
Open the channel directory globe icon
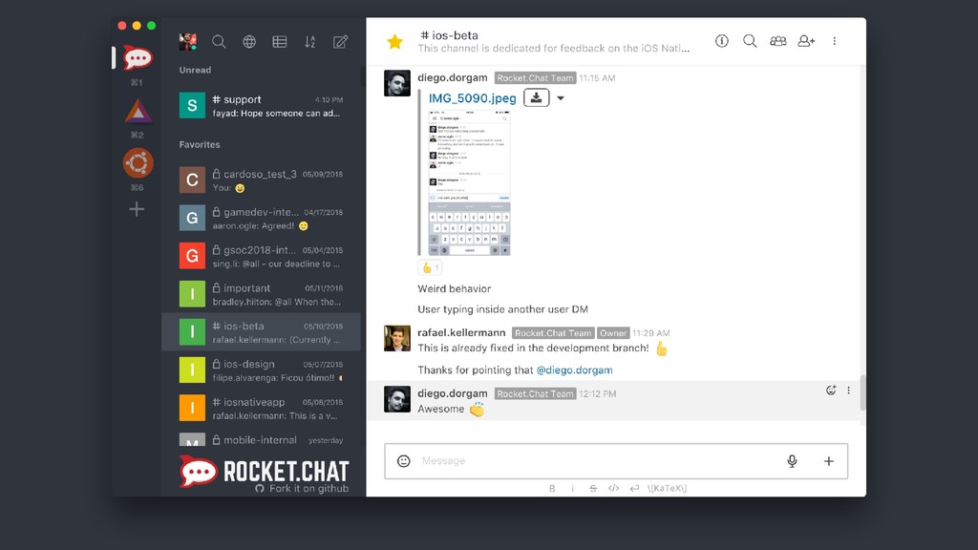click(249, 42)
